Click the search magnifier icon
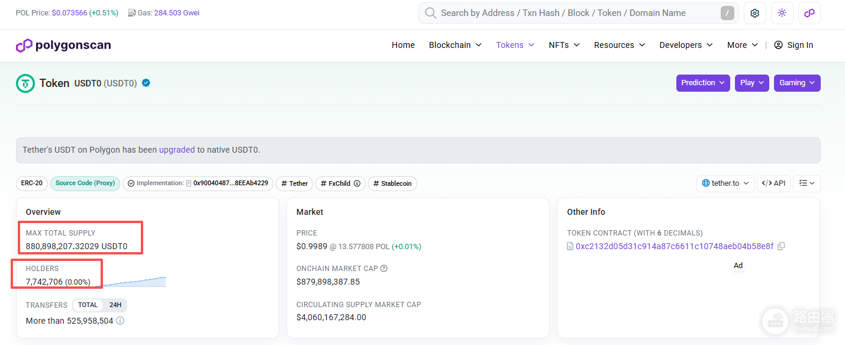The image size is (845, 345). (x=431, y=13)
